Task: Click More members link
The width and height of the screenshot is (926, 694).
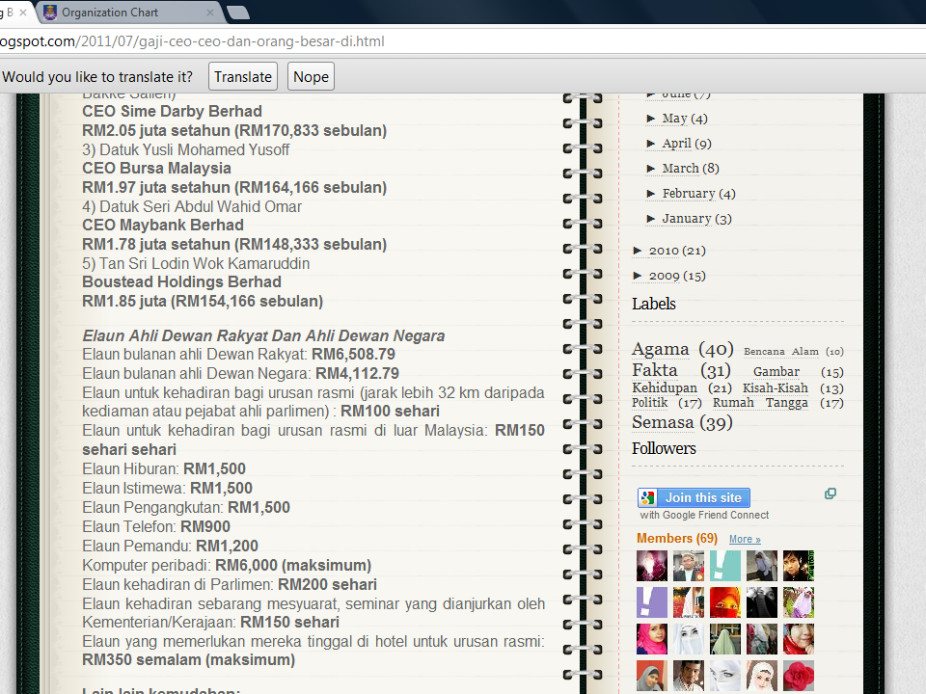Action: point(745,539)
